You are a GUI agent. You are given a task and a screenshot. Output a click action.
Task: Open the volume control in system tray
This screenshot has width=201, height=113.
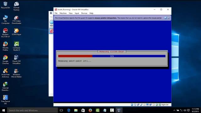185,110
